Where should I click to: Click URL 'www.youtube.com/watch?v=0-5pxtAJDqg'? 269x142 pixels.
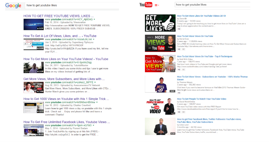[x=68, y=62]
